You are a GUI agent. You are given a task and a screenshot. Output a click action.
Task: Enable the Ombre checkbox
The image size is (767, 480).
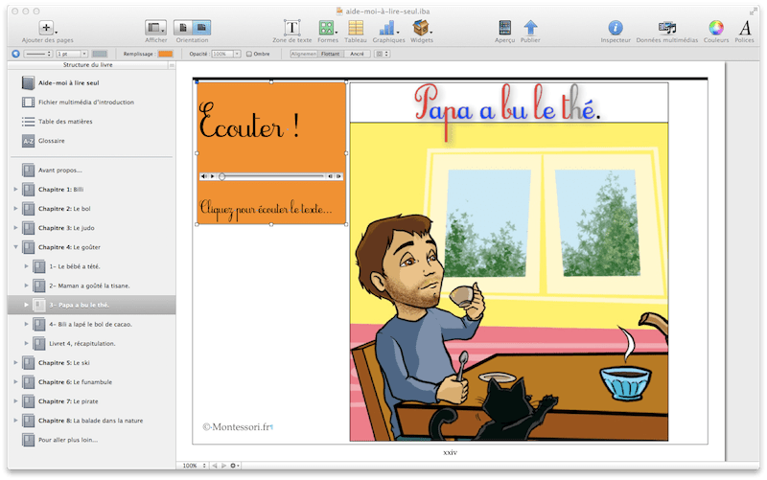[249, 54]
